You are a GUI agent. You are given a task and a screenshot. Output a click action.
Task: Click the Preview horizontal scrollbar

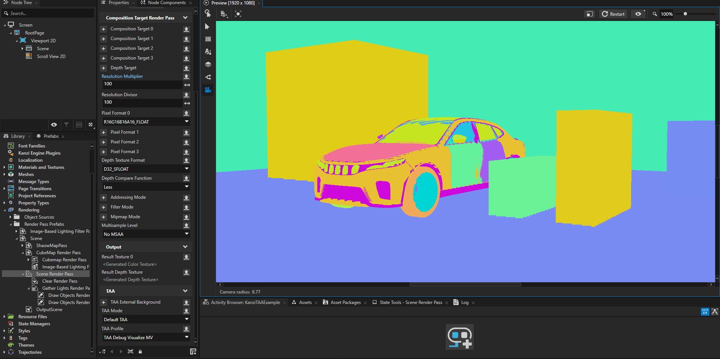465,285
